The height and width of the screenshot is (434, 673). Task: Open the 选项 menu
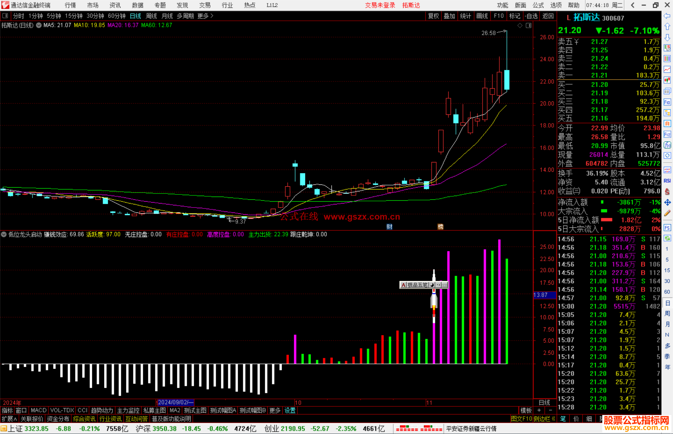[556, 5]
